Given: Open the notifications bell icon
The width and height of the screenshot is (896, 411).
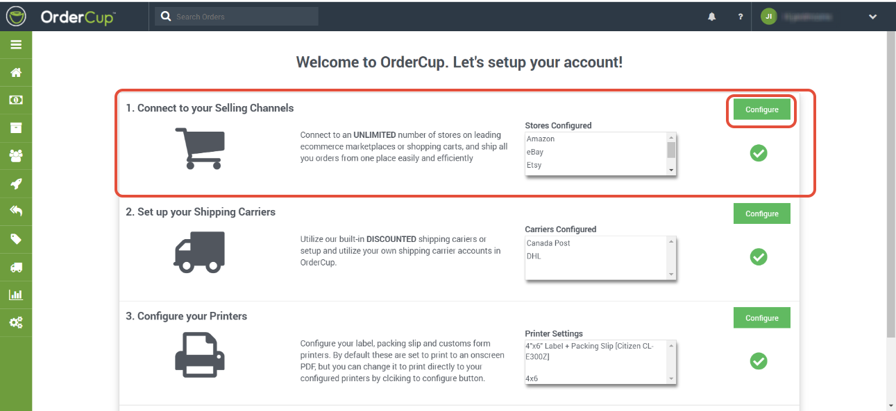Looking at the screenshot, I should point(711,17).
